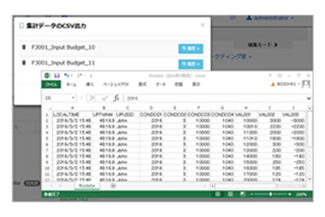Select the John cell in row 4
The height and width of the screenshot is (217, 325).
(x=128, y=133)
